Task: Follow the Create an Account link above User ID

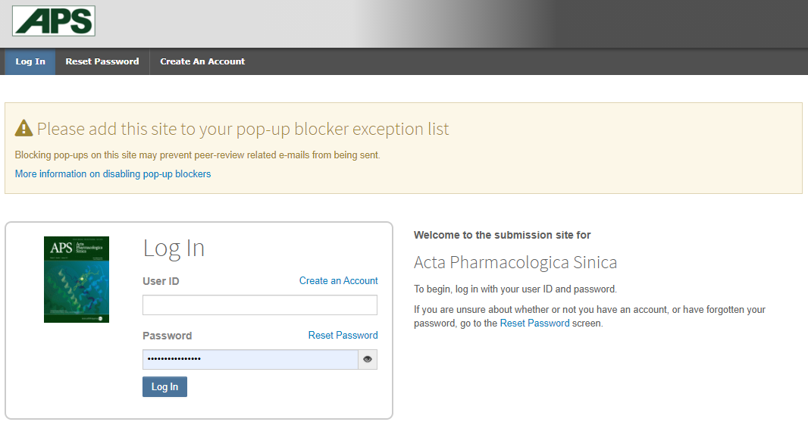Action: pyautogui.click(x=339, y=280)
